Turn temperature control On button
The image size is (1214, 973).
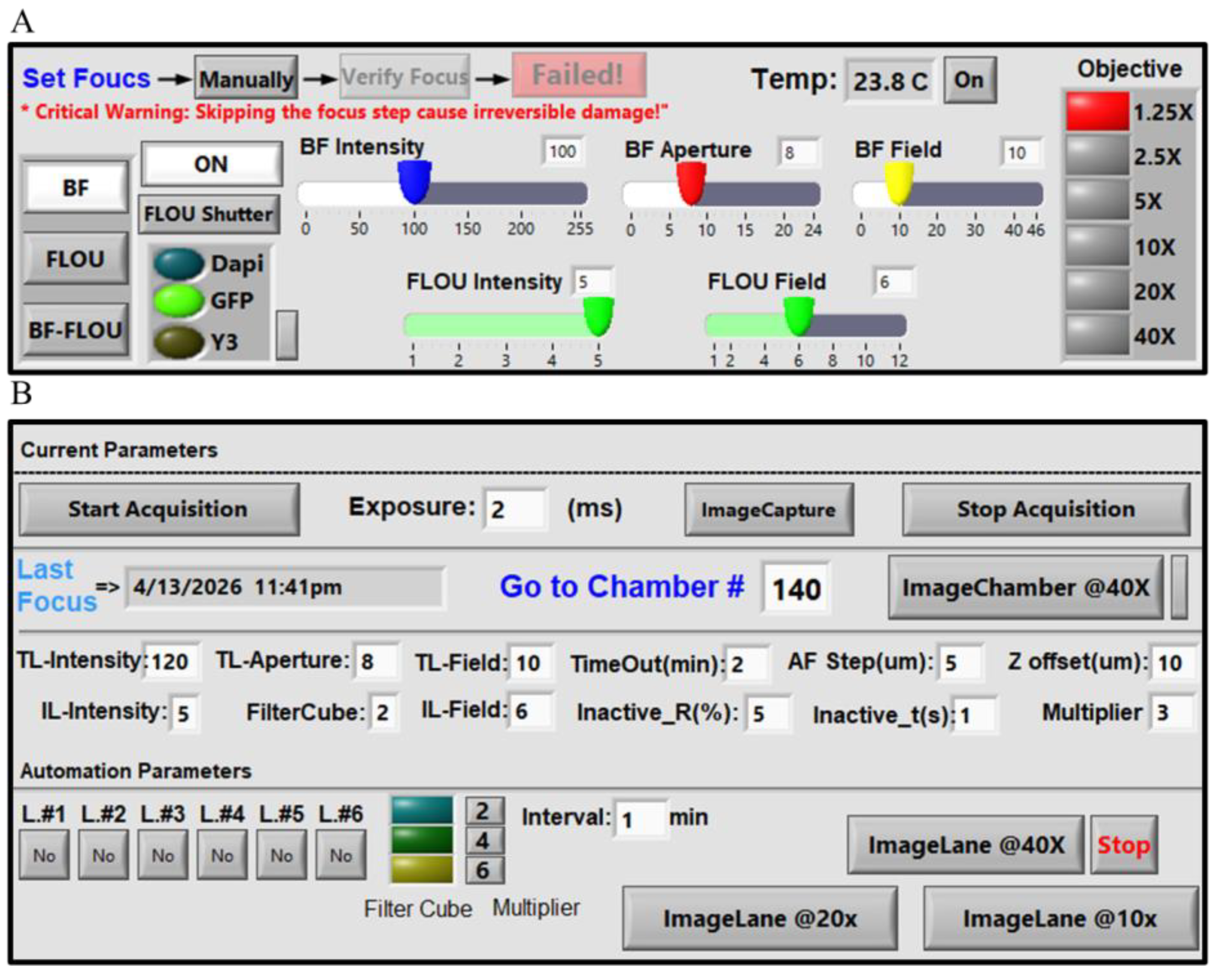point(969,80)
